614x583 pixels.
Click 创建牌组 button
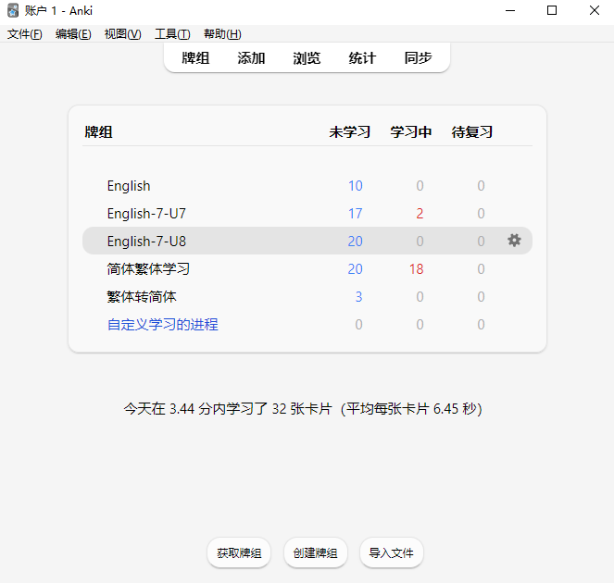(315, 552)
